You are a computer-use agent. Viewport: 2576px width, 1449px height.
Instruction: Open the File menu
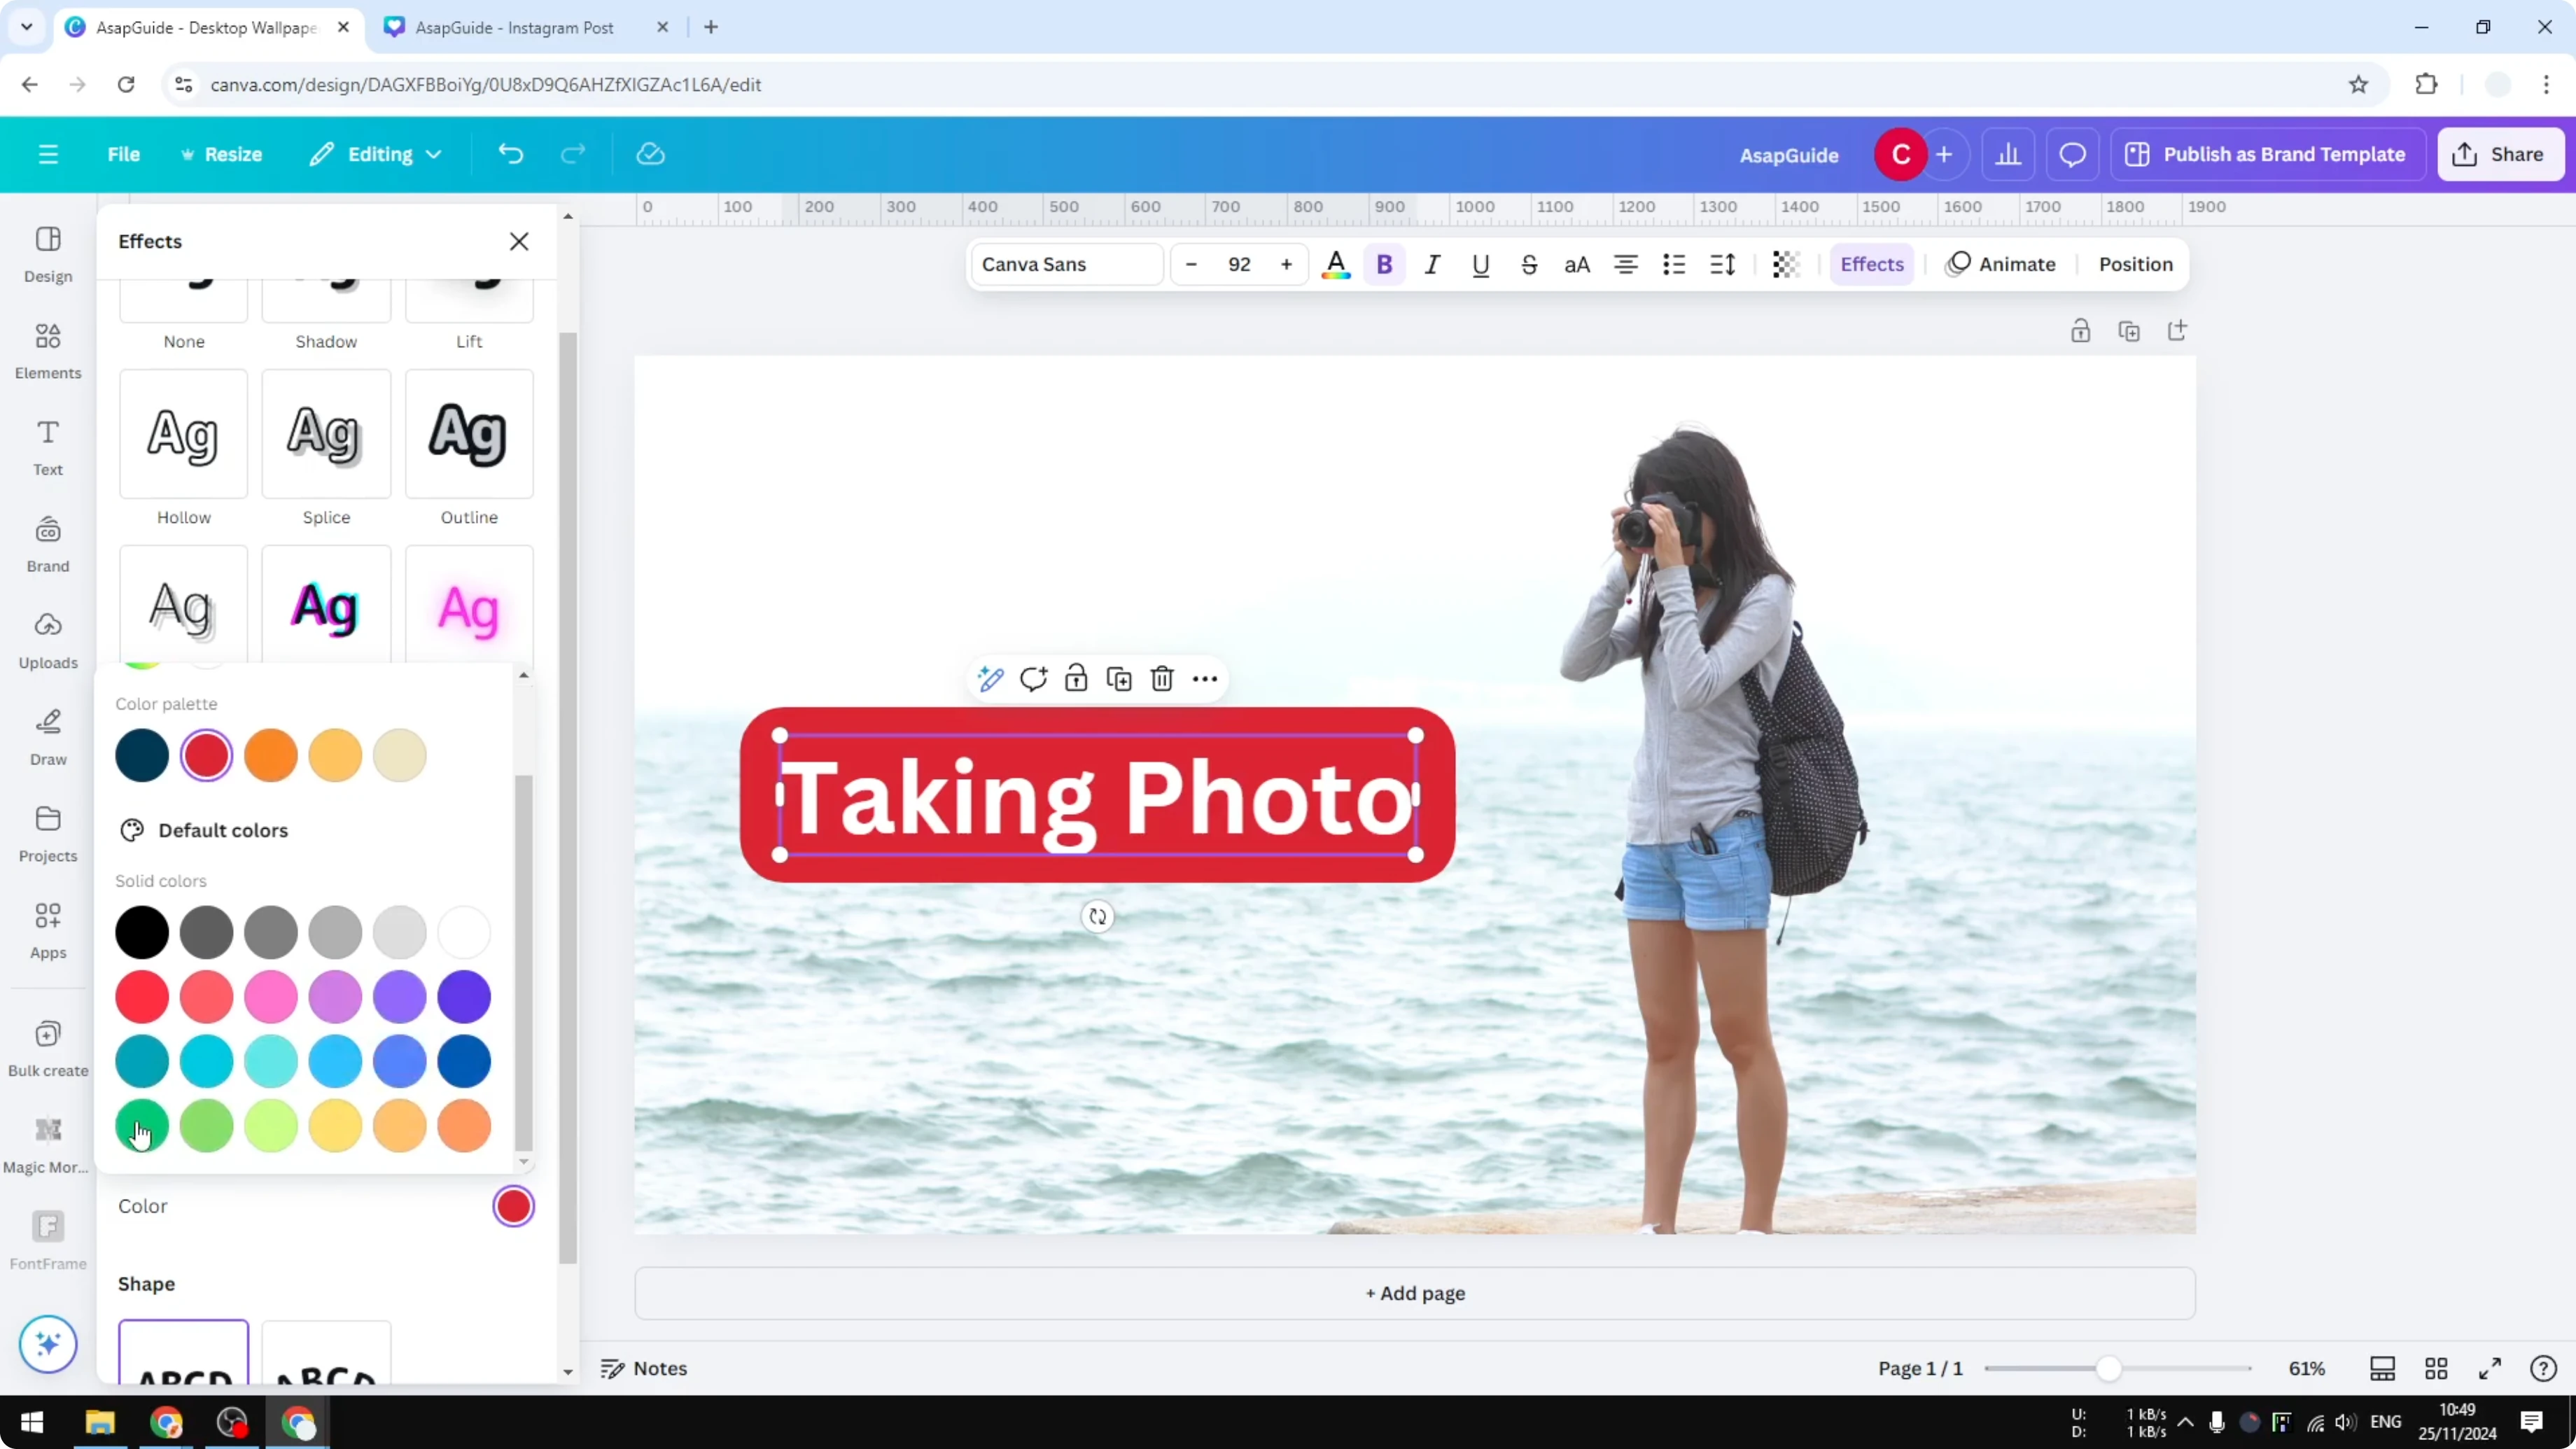(x=124, y=154)
